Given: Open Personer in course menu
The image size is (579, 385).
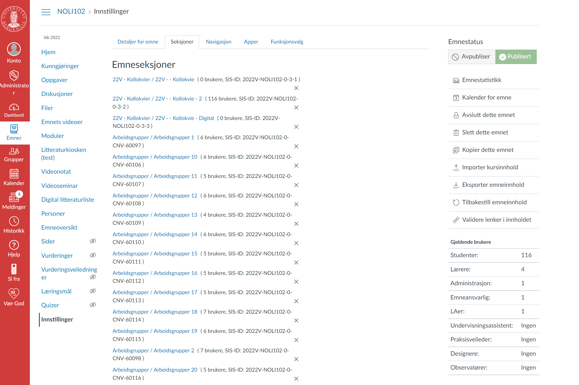Looking at the screenshot, I should [x=53, y=214].
